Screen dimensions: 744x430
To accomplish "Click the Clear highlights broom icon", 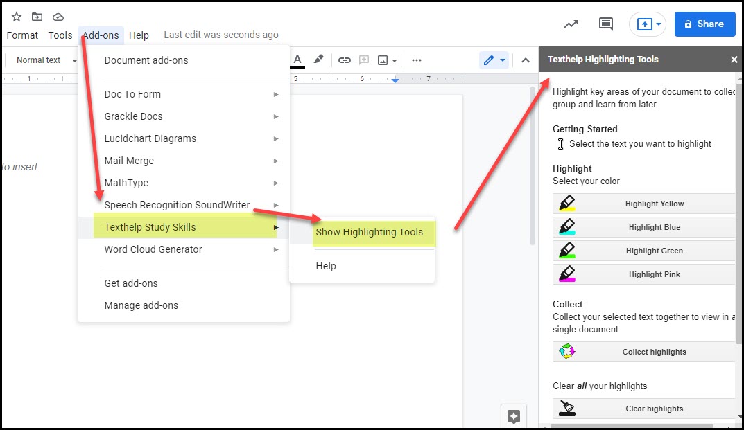I will (567, 409).
